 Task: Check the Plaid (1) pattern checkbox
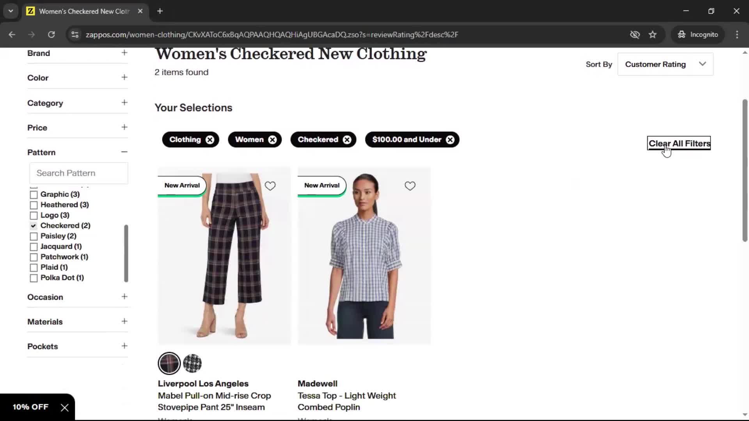coord(34,267)
